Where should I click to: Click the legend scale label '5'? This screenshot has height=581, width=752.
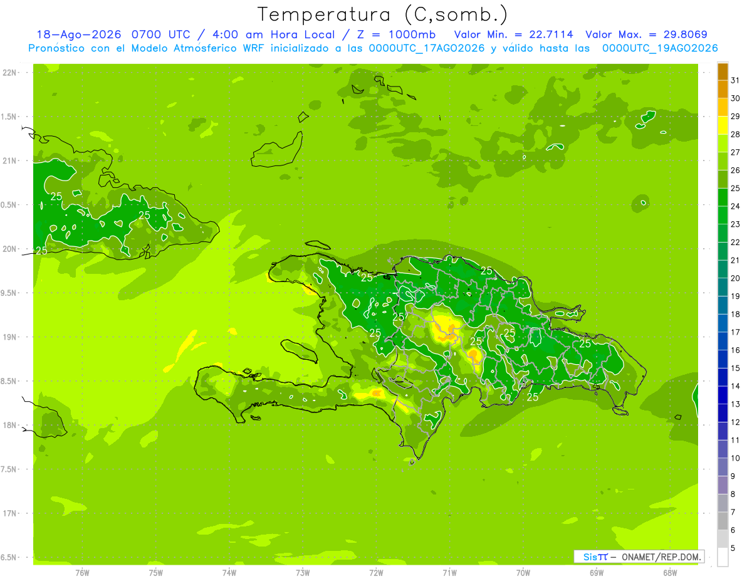pyautogui.click(x=733, y=548)
